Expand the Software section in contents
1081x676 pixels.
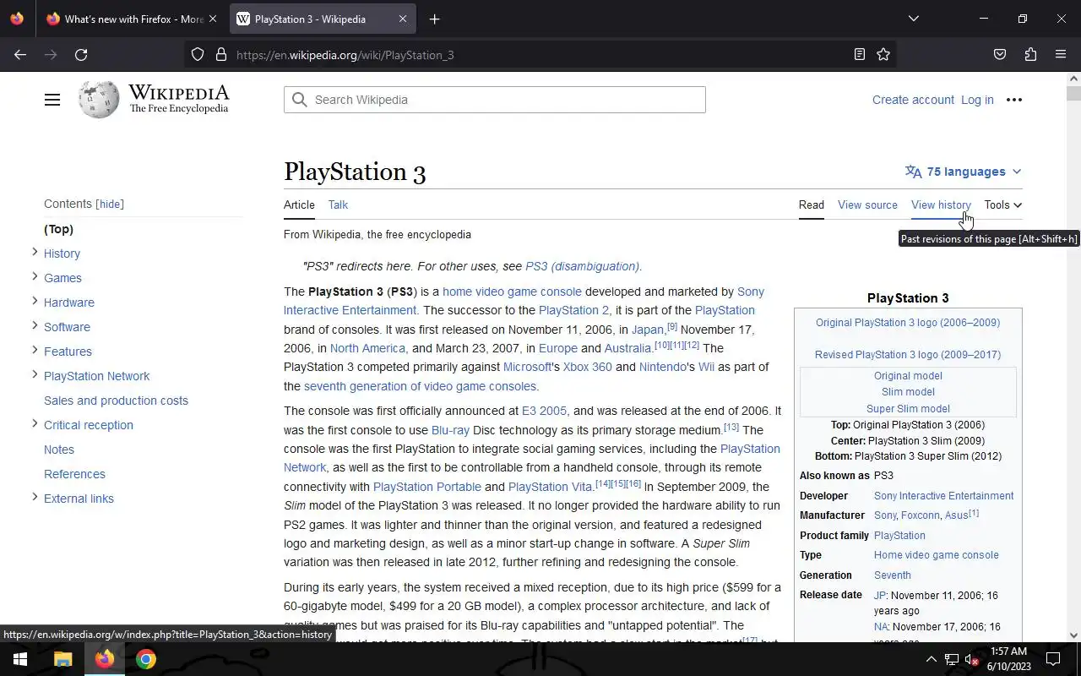35,325
